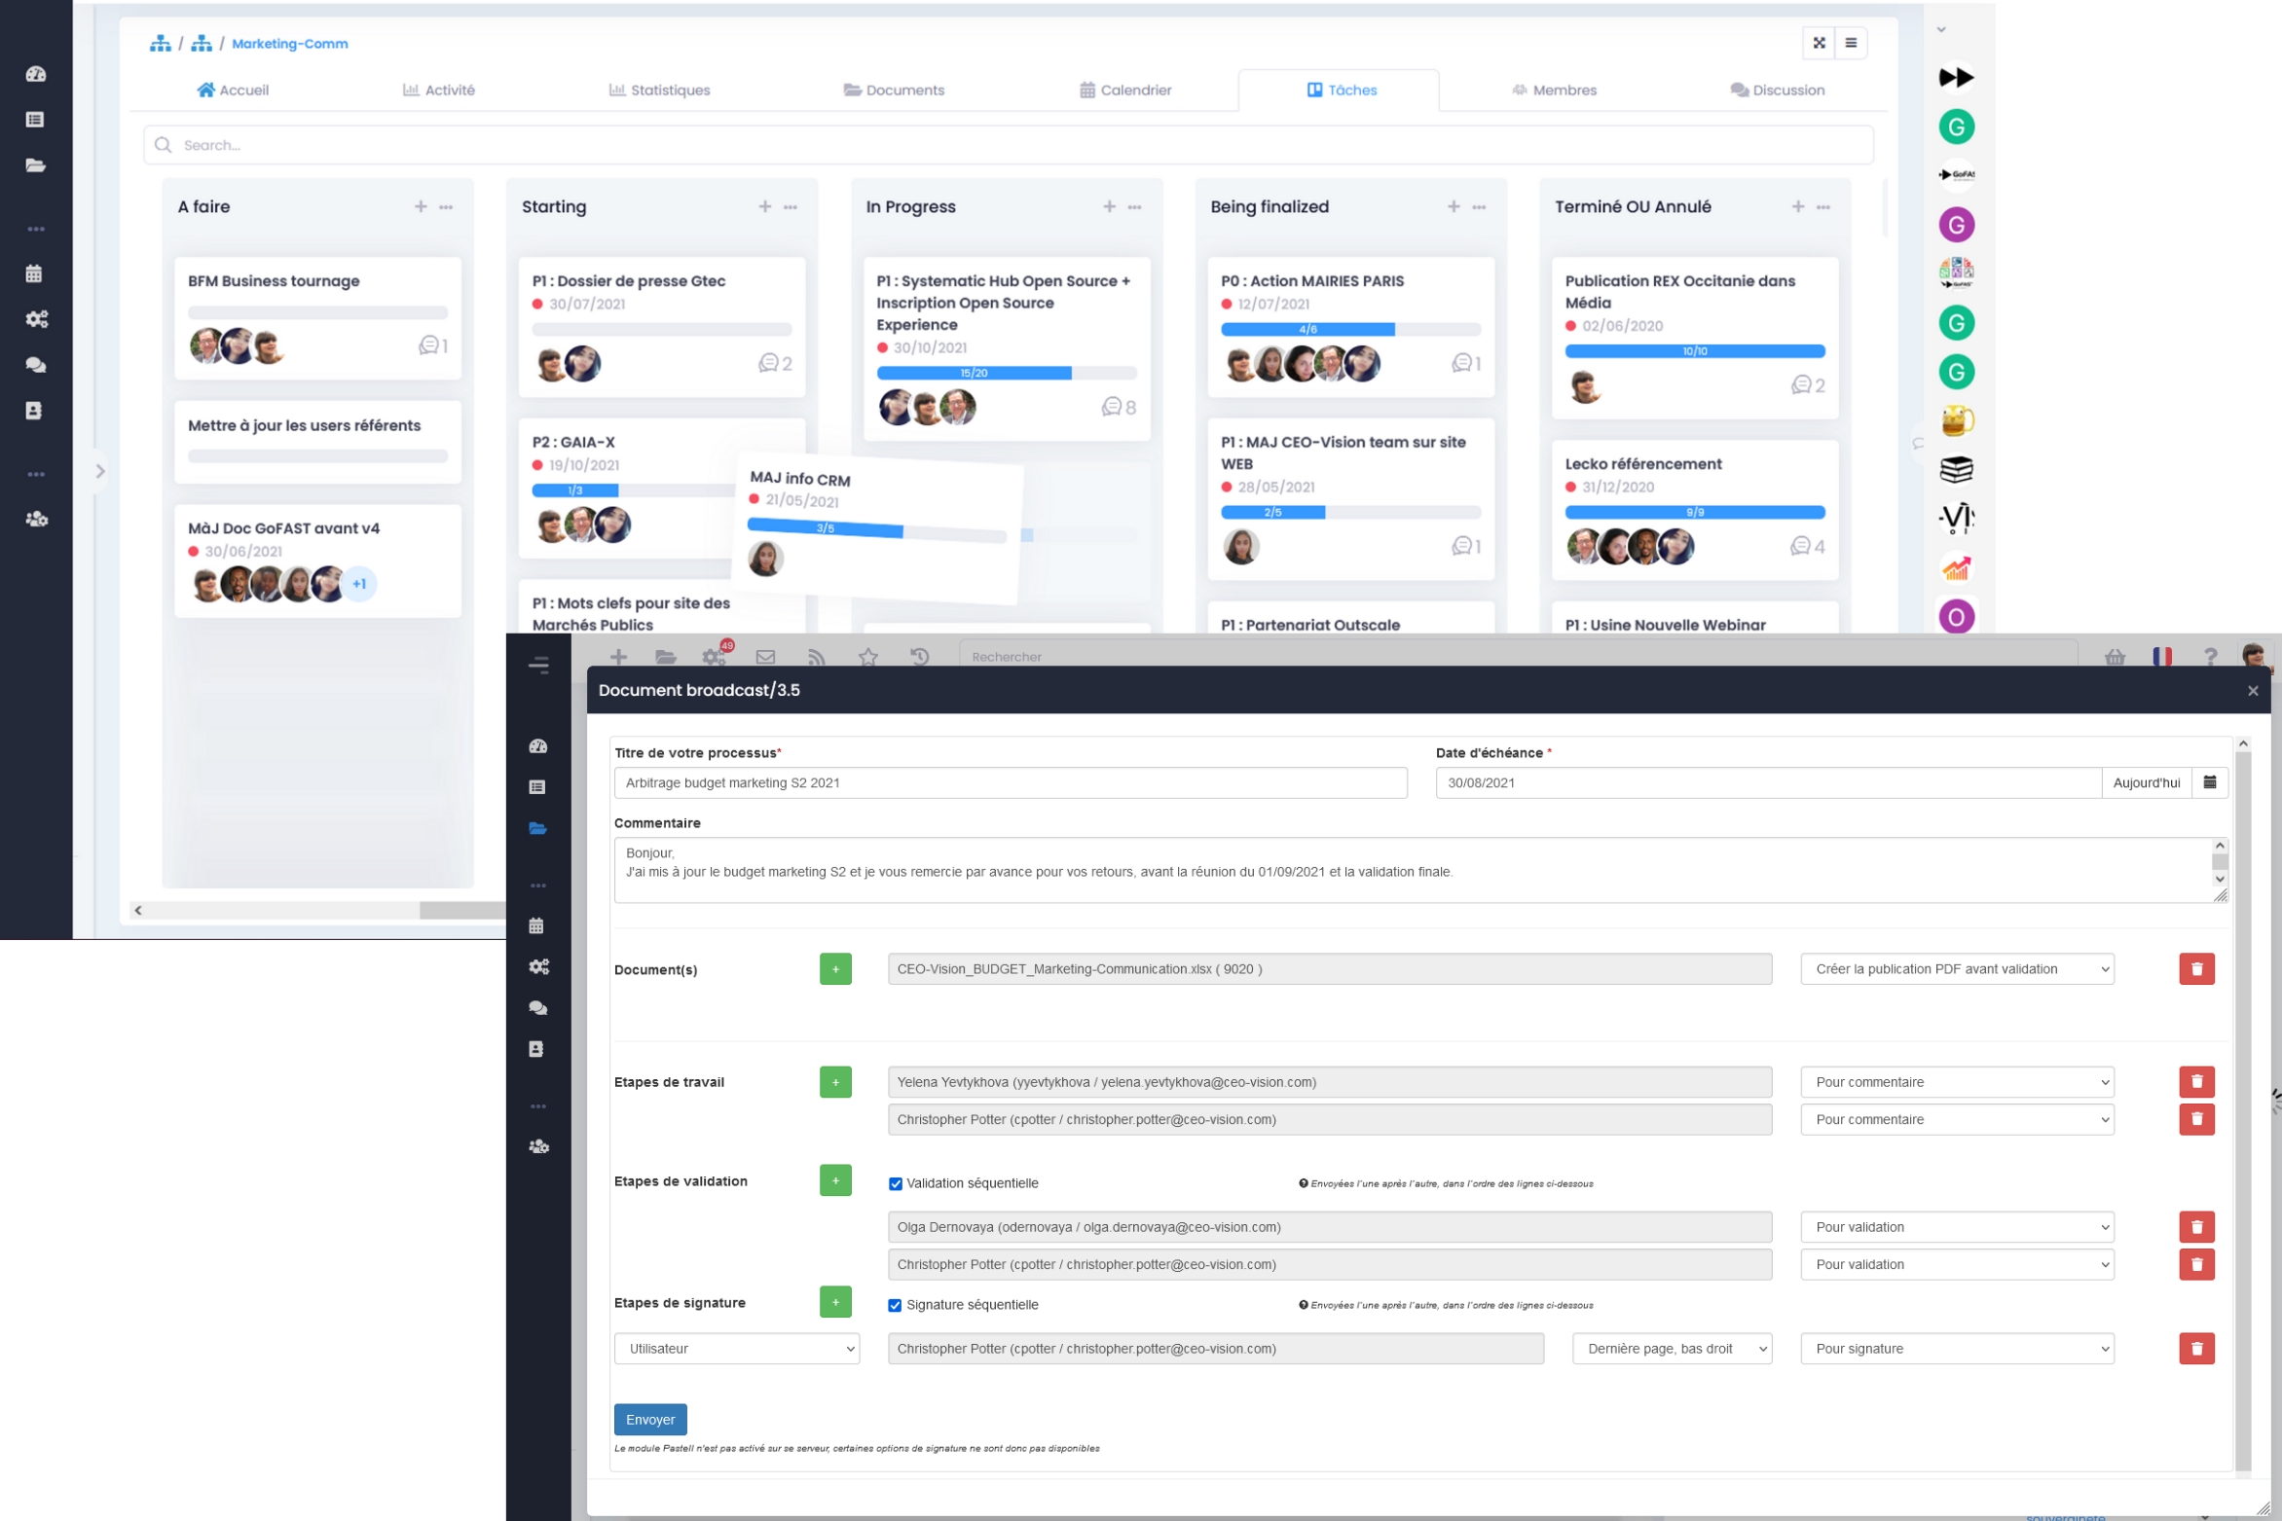Open the chat bubbles icon in the left sidebar
2282x1521 pixels.
pos(538,1007)
